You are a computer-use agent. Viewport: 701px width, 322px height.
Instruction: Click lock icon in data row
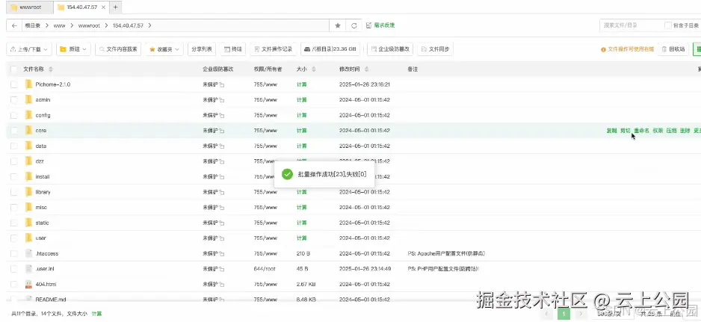coord(222,146)
